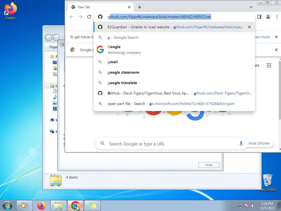This screenshot has height=211, width=281.
Task: Dismiss the Google Chrome notification bar
Action: (x=276, y=50)
